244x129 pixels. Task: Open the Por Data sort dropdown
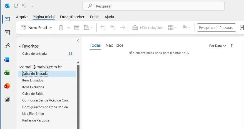[x=217, y=46]
